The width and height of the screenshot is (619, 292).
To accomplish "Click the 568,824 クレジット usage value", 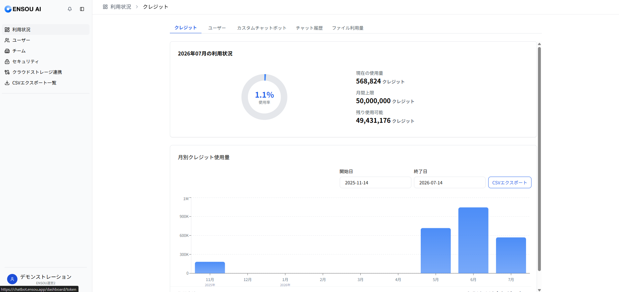I will pyautogui.click(x=380, y=81).
